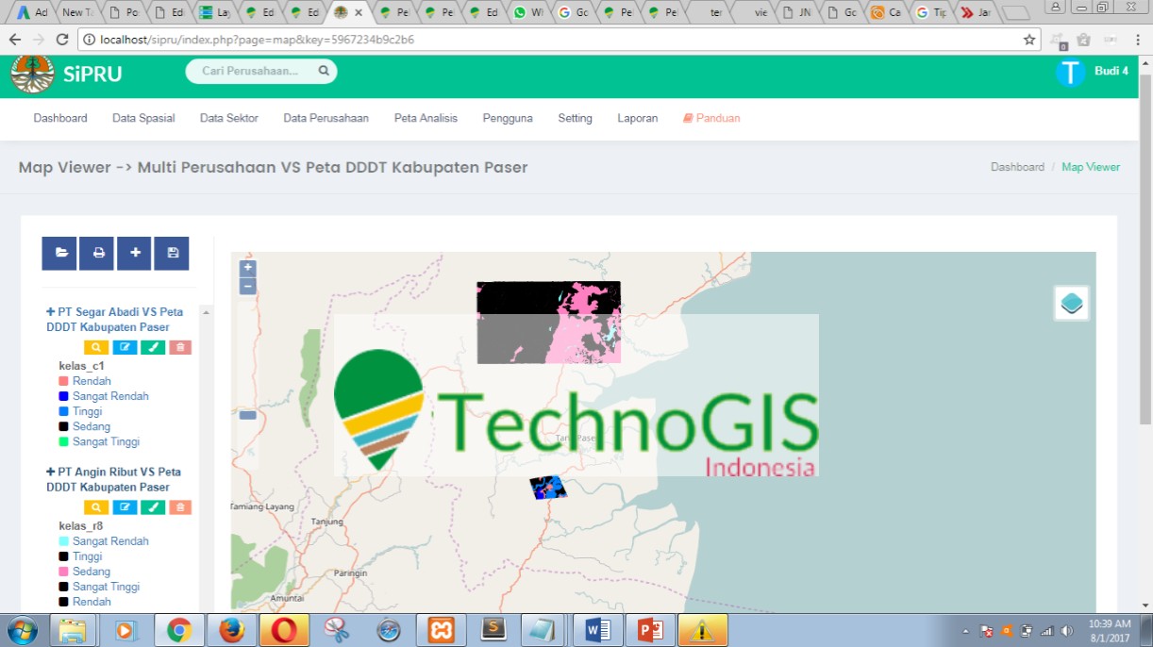This screenshot has height=647, width=1153.
Task: Click the plus add-layer toolbar button
Action: click(134, 253)
